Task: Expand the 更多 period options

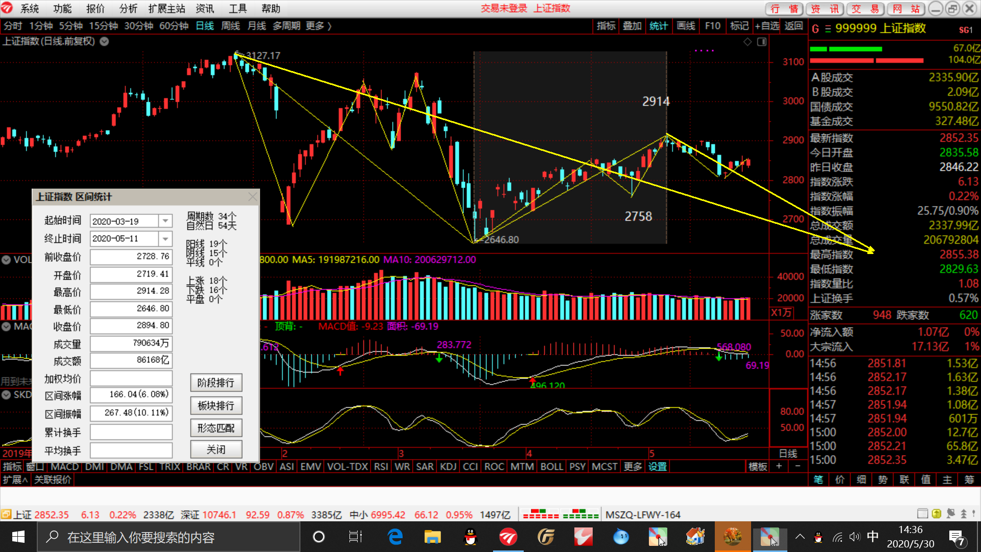Action: [319, 26]
